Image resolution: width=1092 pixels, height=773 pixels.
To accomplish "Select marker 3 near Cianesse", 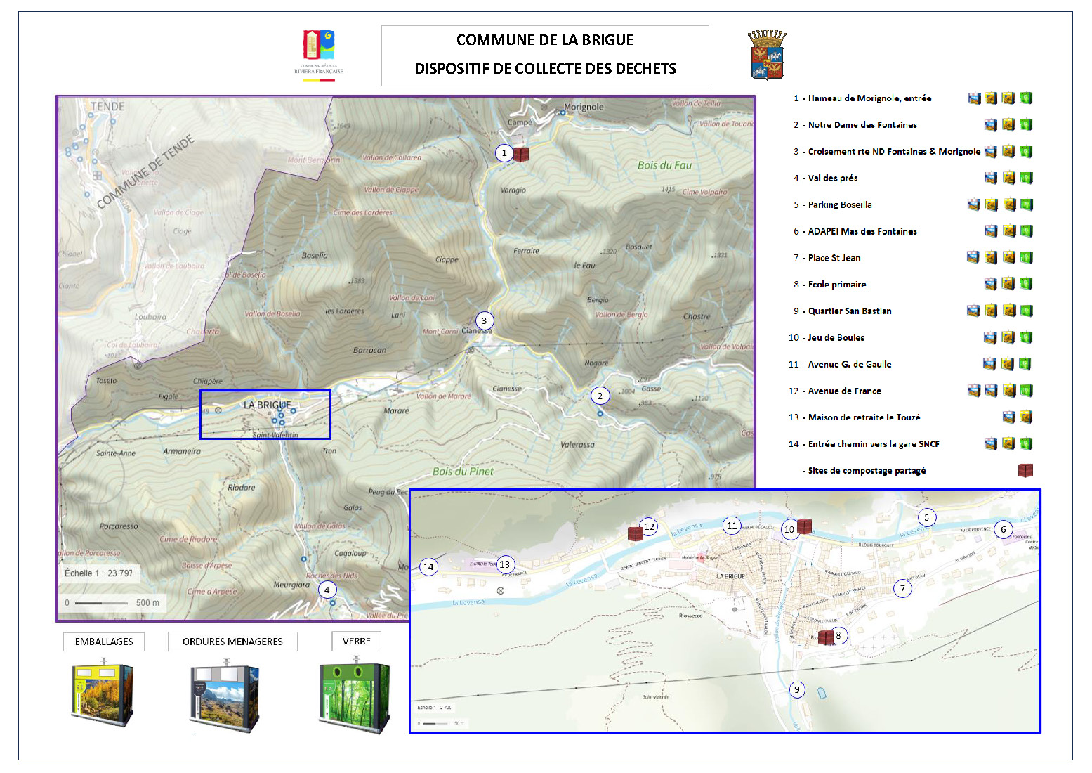I will [484, 320].
